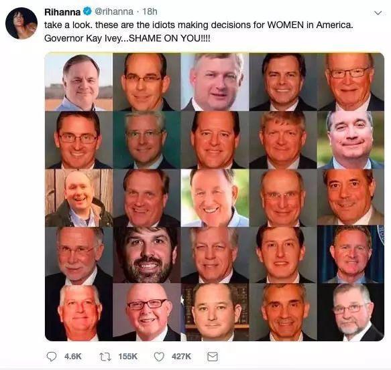Open the photo with the bookshelf background
This screenshot has height=370, width=391.
(215, 312)
